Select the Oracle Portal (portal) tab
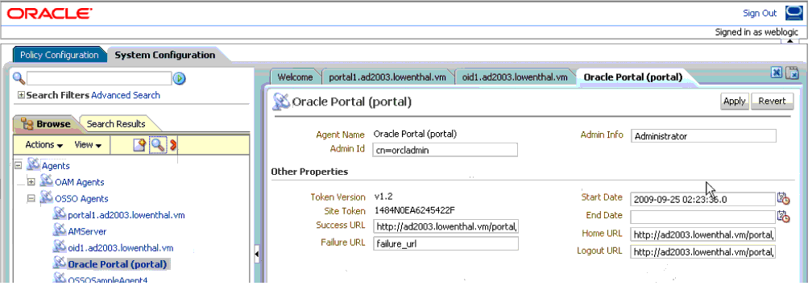This screenshot has height=290, width=812. click(x=633, y=77)
